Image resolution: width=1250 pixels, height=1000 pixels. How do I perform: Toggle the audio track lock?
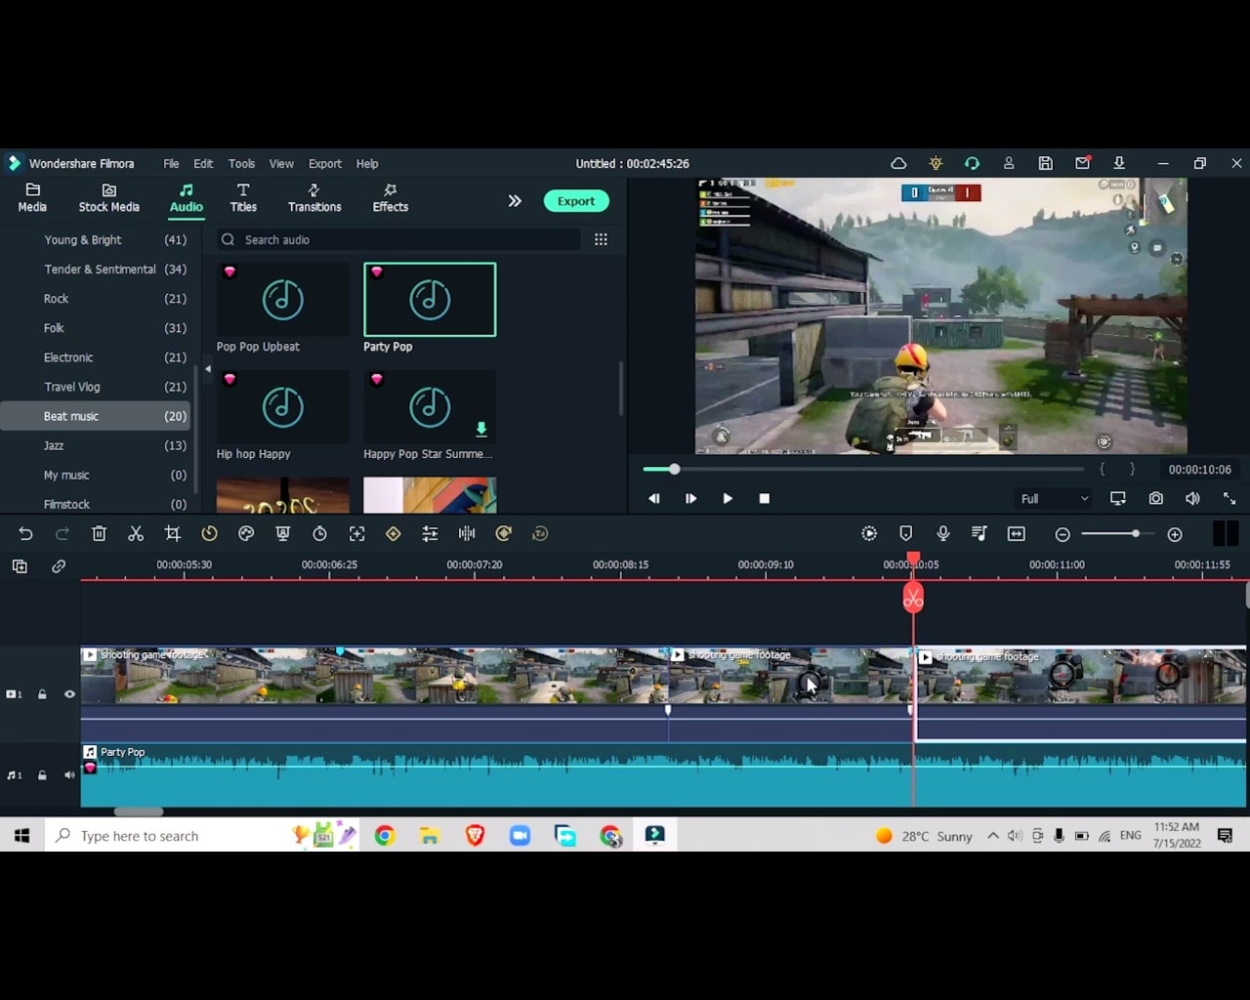click(42, 775)
